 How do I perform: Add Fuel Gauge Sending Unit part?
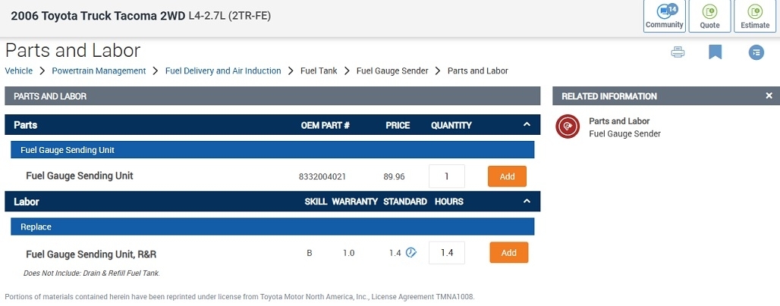coord(507,176)
